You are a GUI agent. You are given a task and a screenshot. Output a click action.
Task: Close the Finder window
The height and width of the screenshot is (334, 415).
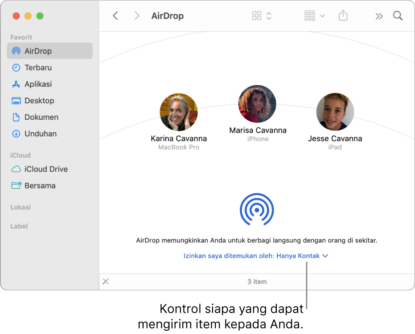[x=16, y=16]
